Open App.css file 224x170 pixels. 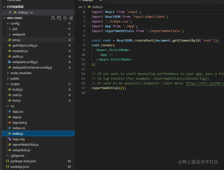point(38,112)
